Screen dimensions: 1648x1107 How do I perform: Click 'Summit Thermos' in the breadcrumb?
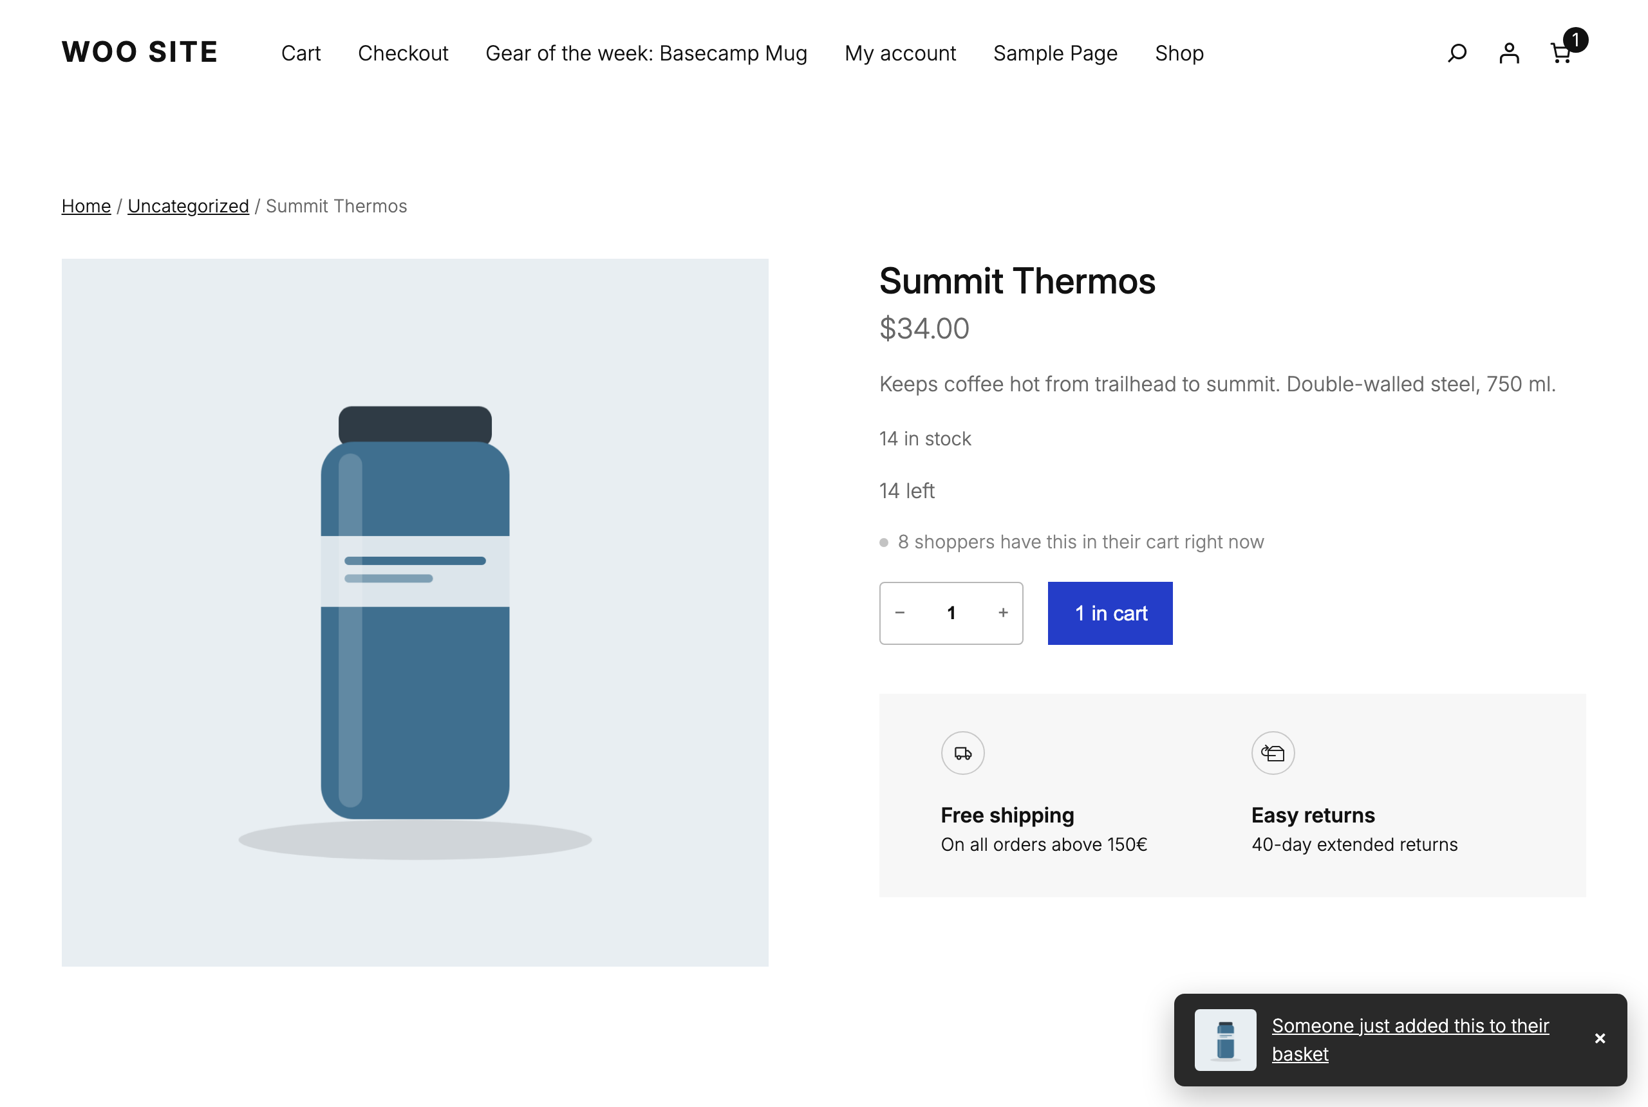point(336,206)
